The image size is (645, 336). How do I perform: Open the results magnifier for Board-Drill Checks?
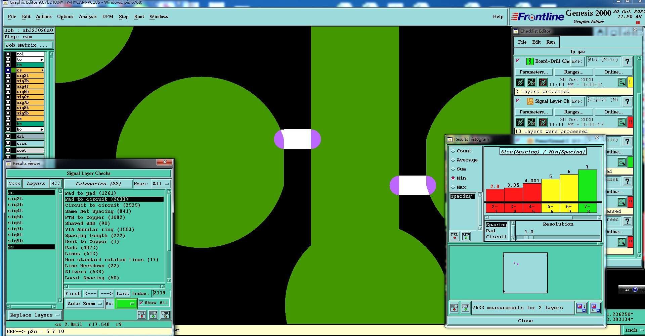point(622,82)
